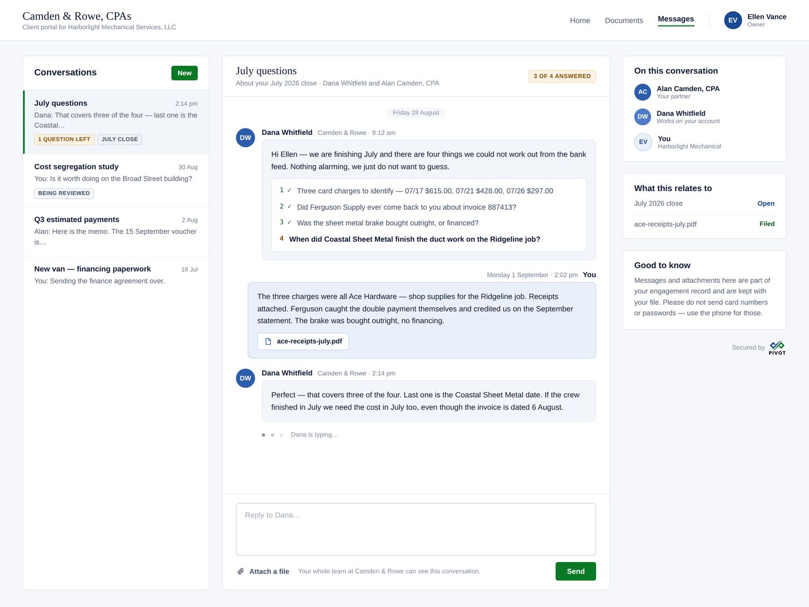Click the DW avatar on the 2:14 pm message

tap(245, 378)
